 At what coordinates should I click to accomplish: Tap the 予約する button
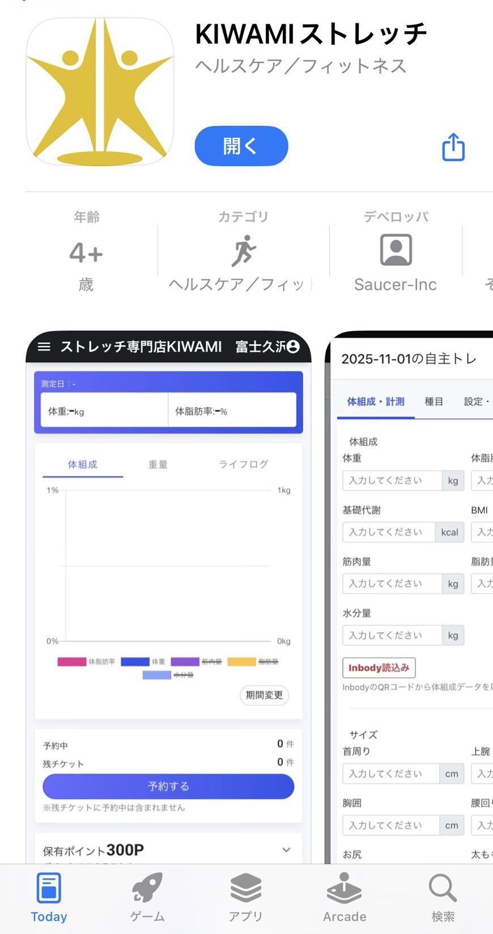[x=168, y=787]
